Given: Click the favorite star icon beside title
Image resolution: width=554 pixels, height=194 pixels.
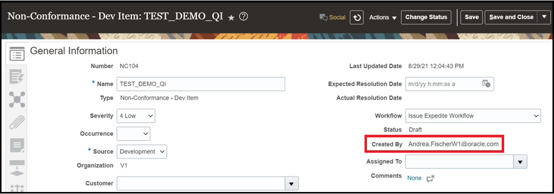Looking at the screenshot, I should (x=231, y=18).
